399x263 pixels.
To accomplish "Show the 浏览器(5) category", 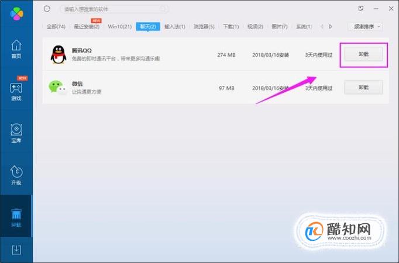I will click(204, 27).
